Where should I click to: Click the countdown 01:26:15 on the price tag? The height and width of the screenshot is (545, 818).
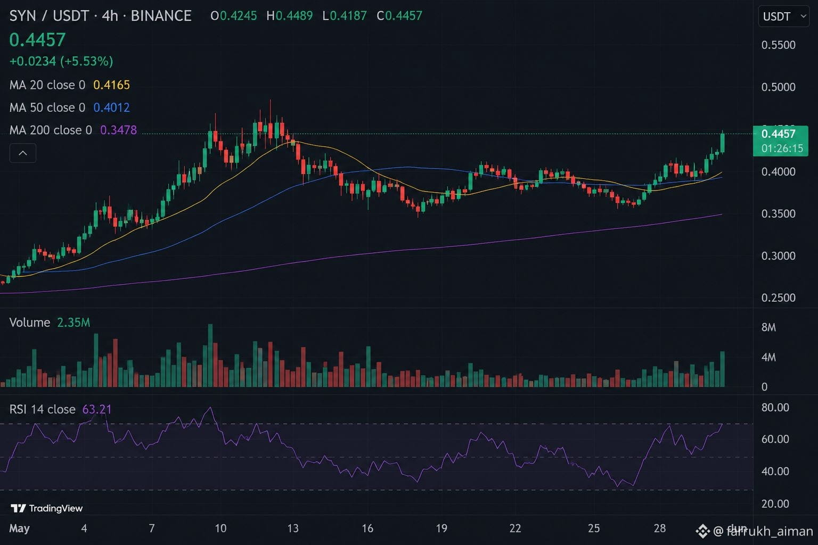(x=782, y=148)
